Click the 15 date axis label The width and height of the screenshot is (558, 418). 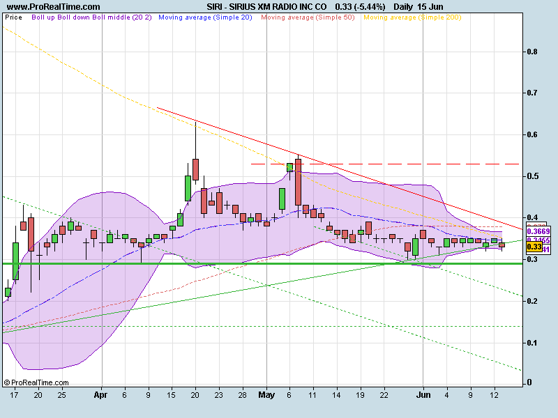171,395
